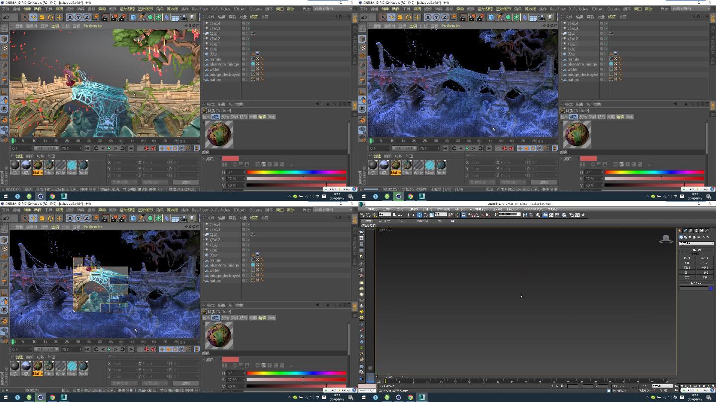Click the 应用 Apply button, bottom-left Cinema 4D

(186, 383)
